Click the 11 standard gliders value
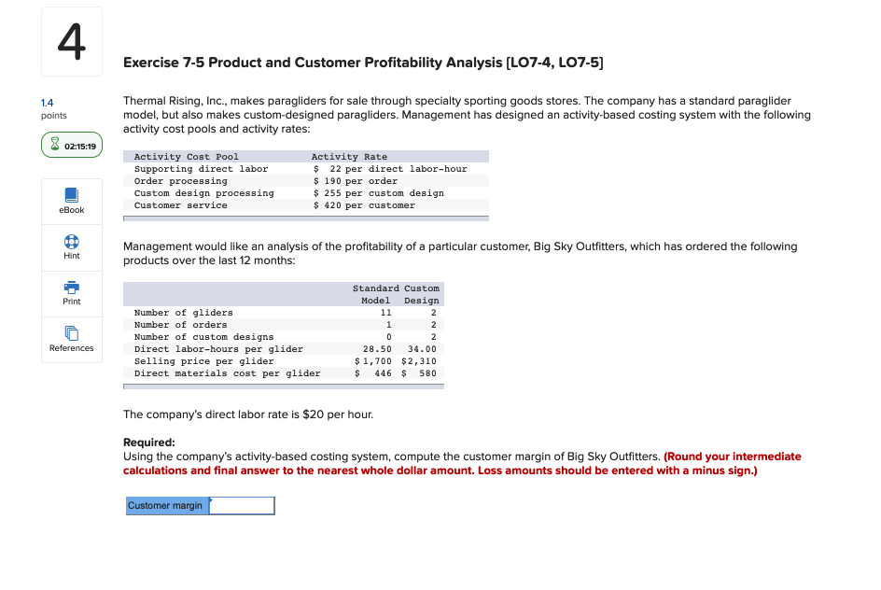 click(x=385, y=313)
